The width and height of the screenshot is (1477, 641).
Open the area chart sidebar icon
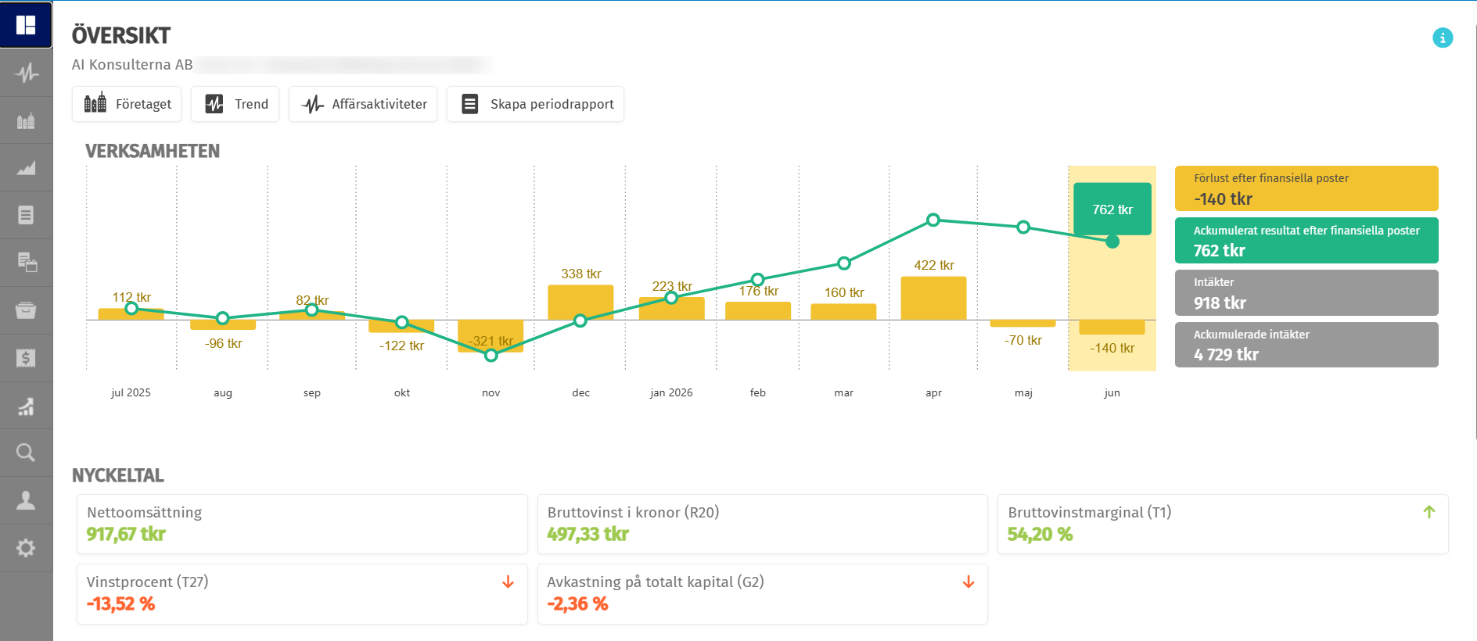pos(26,168)
